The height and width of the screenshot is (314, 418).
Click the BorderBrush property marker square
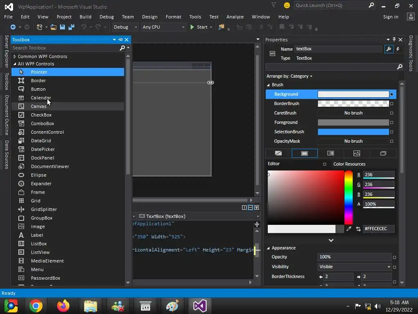(x=391, y=103)
